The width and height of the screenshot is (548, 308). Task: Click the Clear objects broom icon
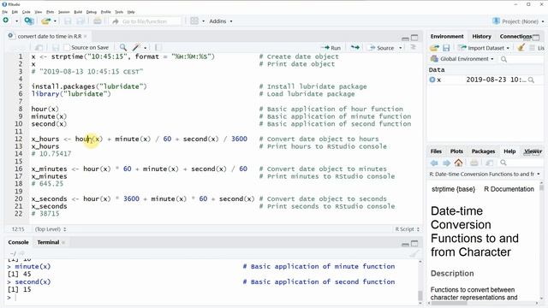[521, 48]
